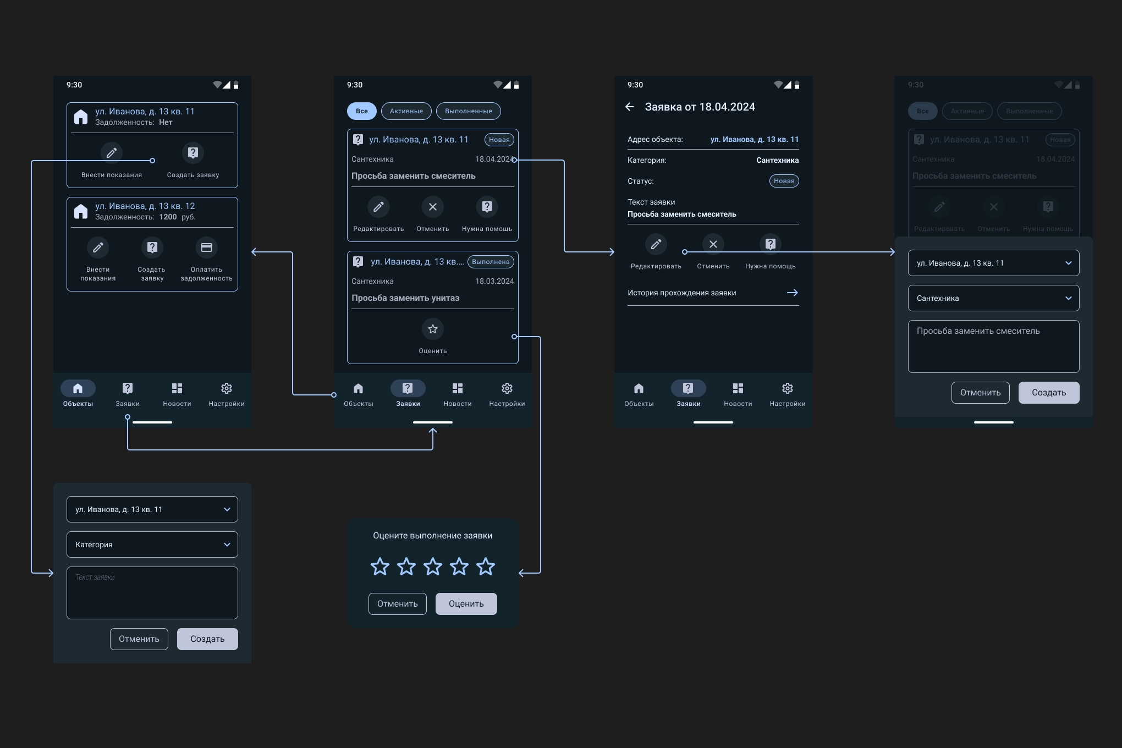Open Новости tab in first screen's bottom bar
Screen dimensions: 1122x748
(x=177, y=394)
